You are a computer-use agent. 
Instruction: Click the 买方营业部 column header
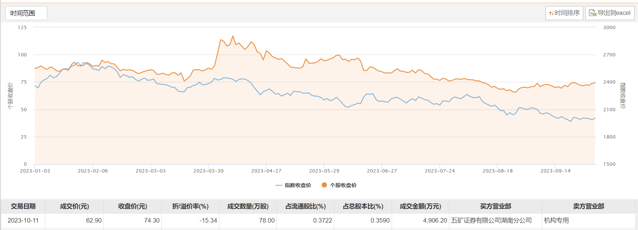click(x=495, y=206)
